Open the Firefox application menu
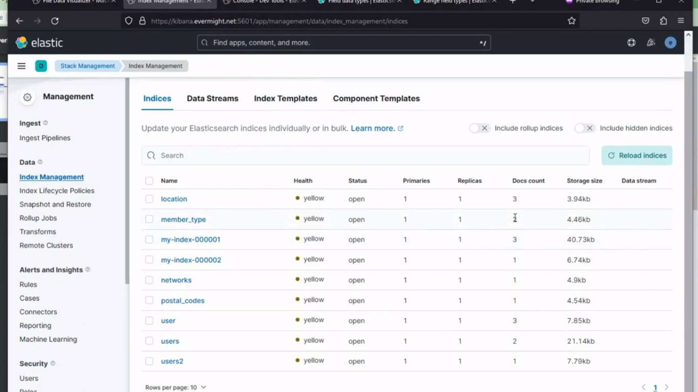Image resolution: width=698 pixels, height=392 pixels. click(681, 21)
